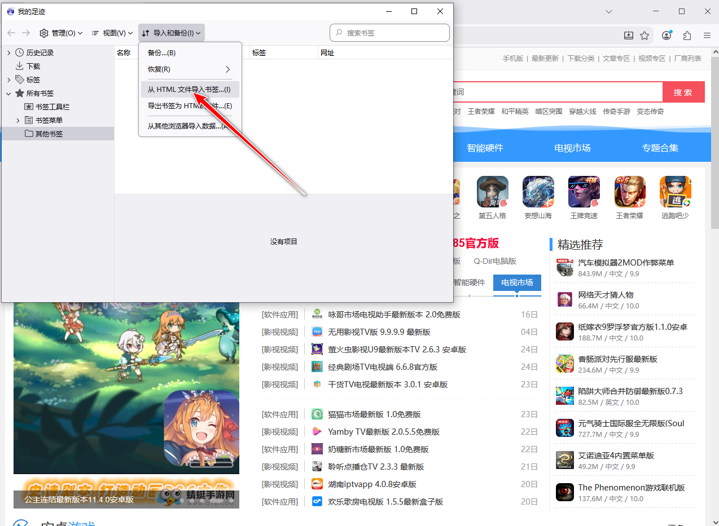
Task: Click the Yamby TV app icon
Action: (317, 432)
